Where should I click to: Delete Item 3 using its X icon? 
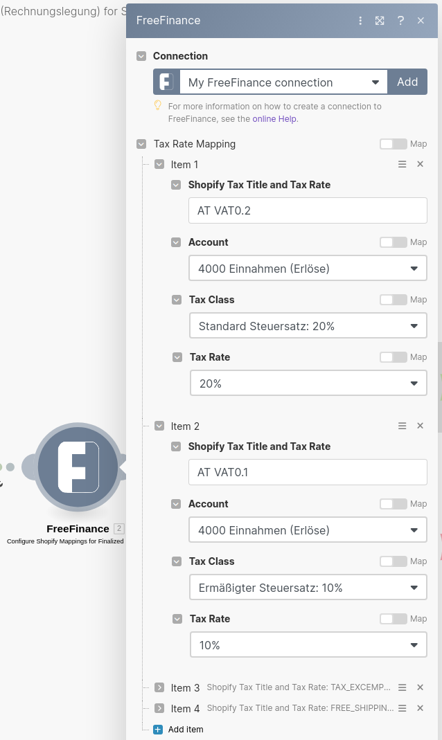click(420, 687)
